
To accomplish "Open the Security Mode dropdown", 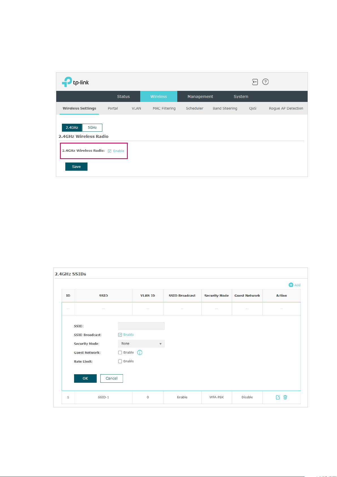I will click(x=141, y=343).
